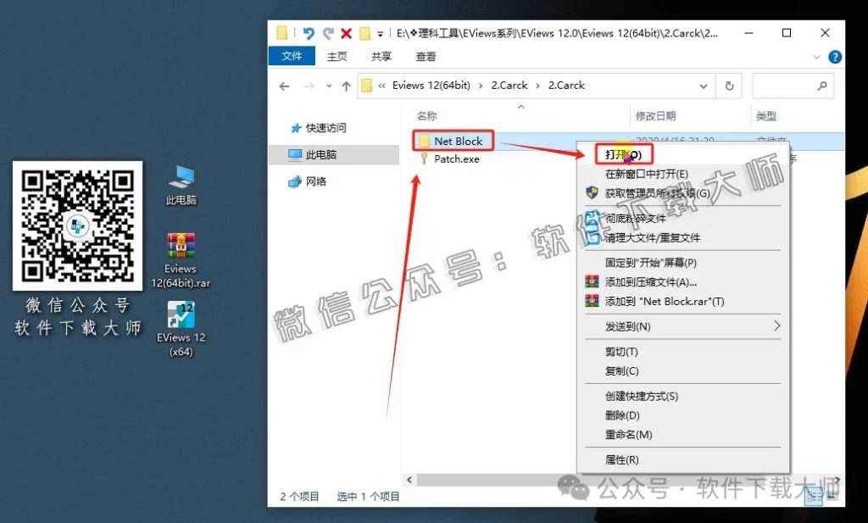Select the Patch.exe file
Screen dimensions: 868x523
tap(458, 159)
